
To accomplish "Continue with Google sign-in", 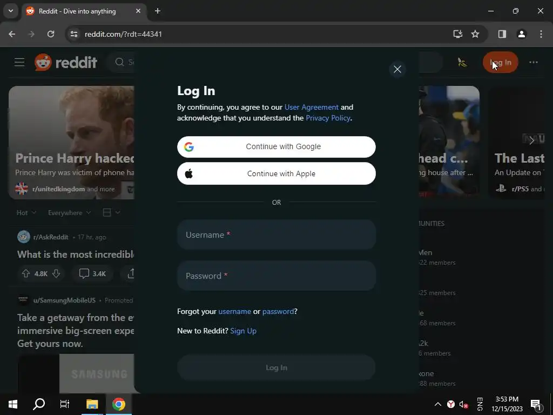I will 276,147.
